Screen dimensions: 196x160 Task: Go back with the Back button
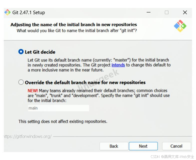coord(114,146)
